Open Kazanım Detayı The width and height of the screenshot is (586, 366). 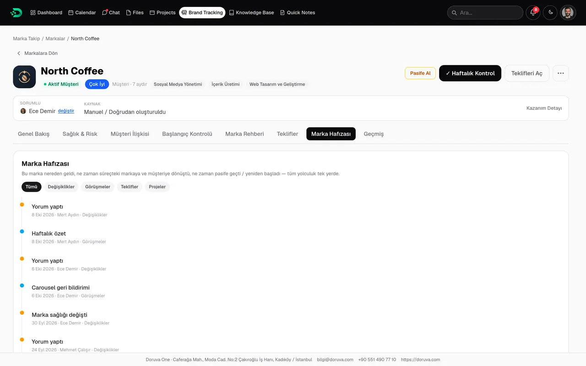[x=544, y=108]
